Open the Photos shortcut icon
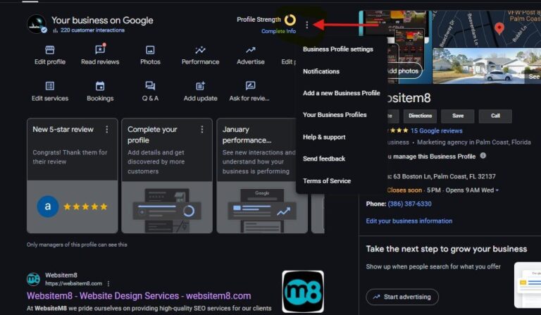The width and height of the screenshot is (541, 315). click(150, 50)
